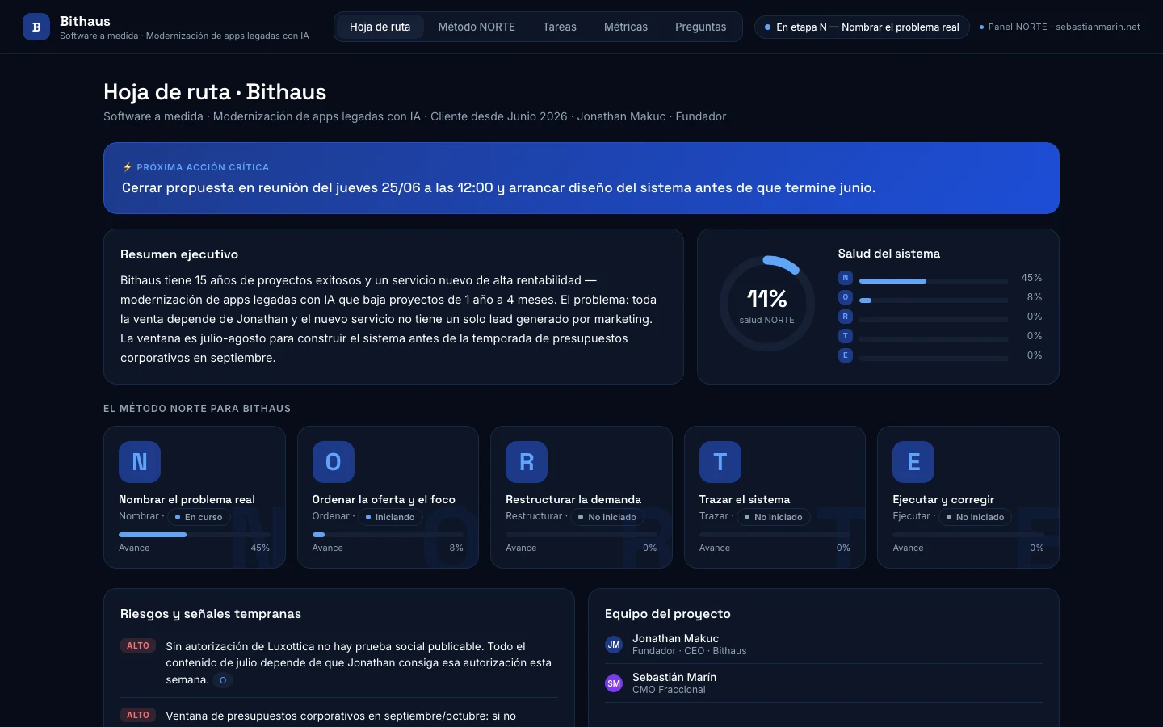Click the small O chip after 'semana.'
The width and height of the screenshot is (1163, 727).
223,680
